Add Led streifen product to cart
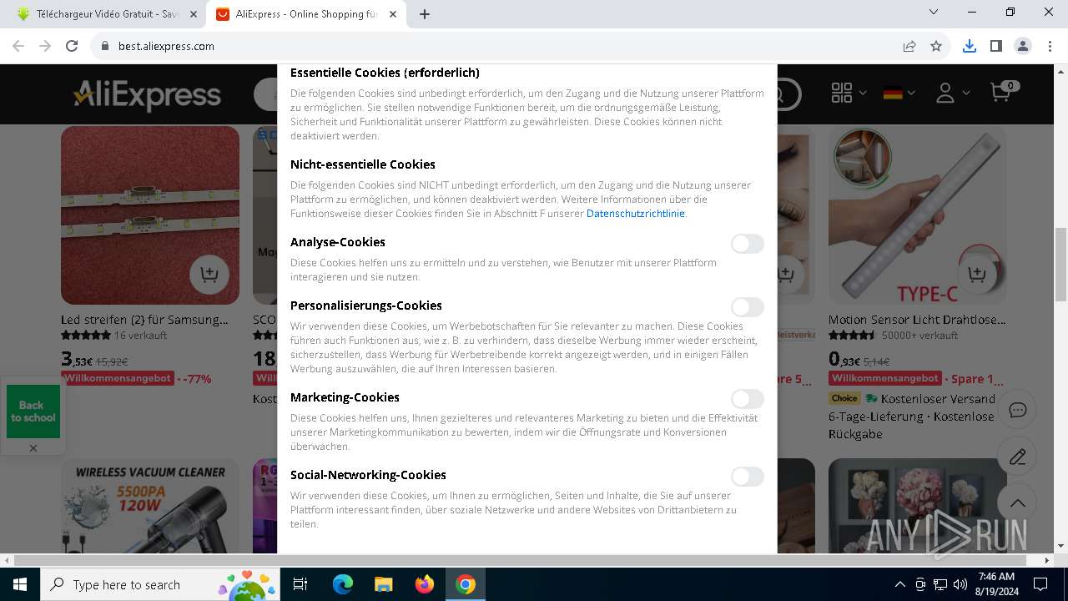 (x=209, y=274)
